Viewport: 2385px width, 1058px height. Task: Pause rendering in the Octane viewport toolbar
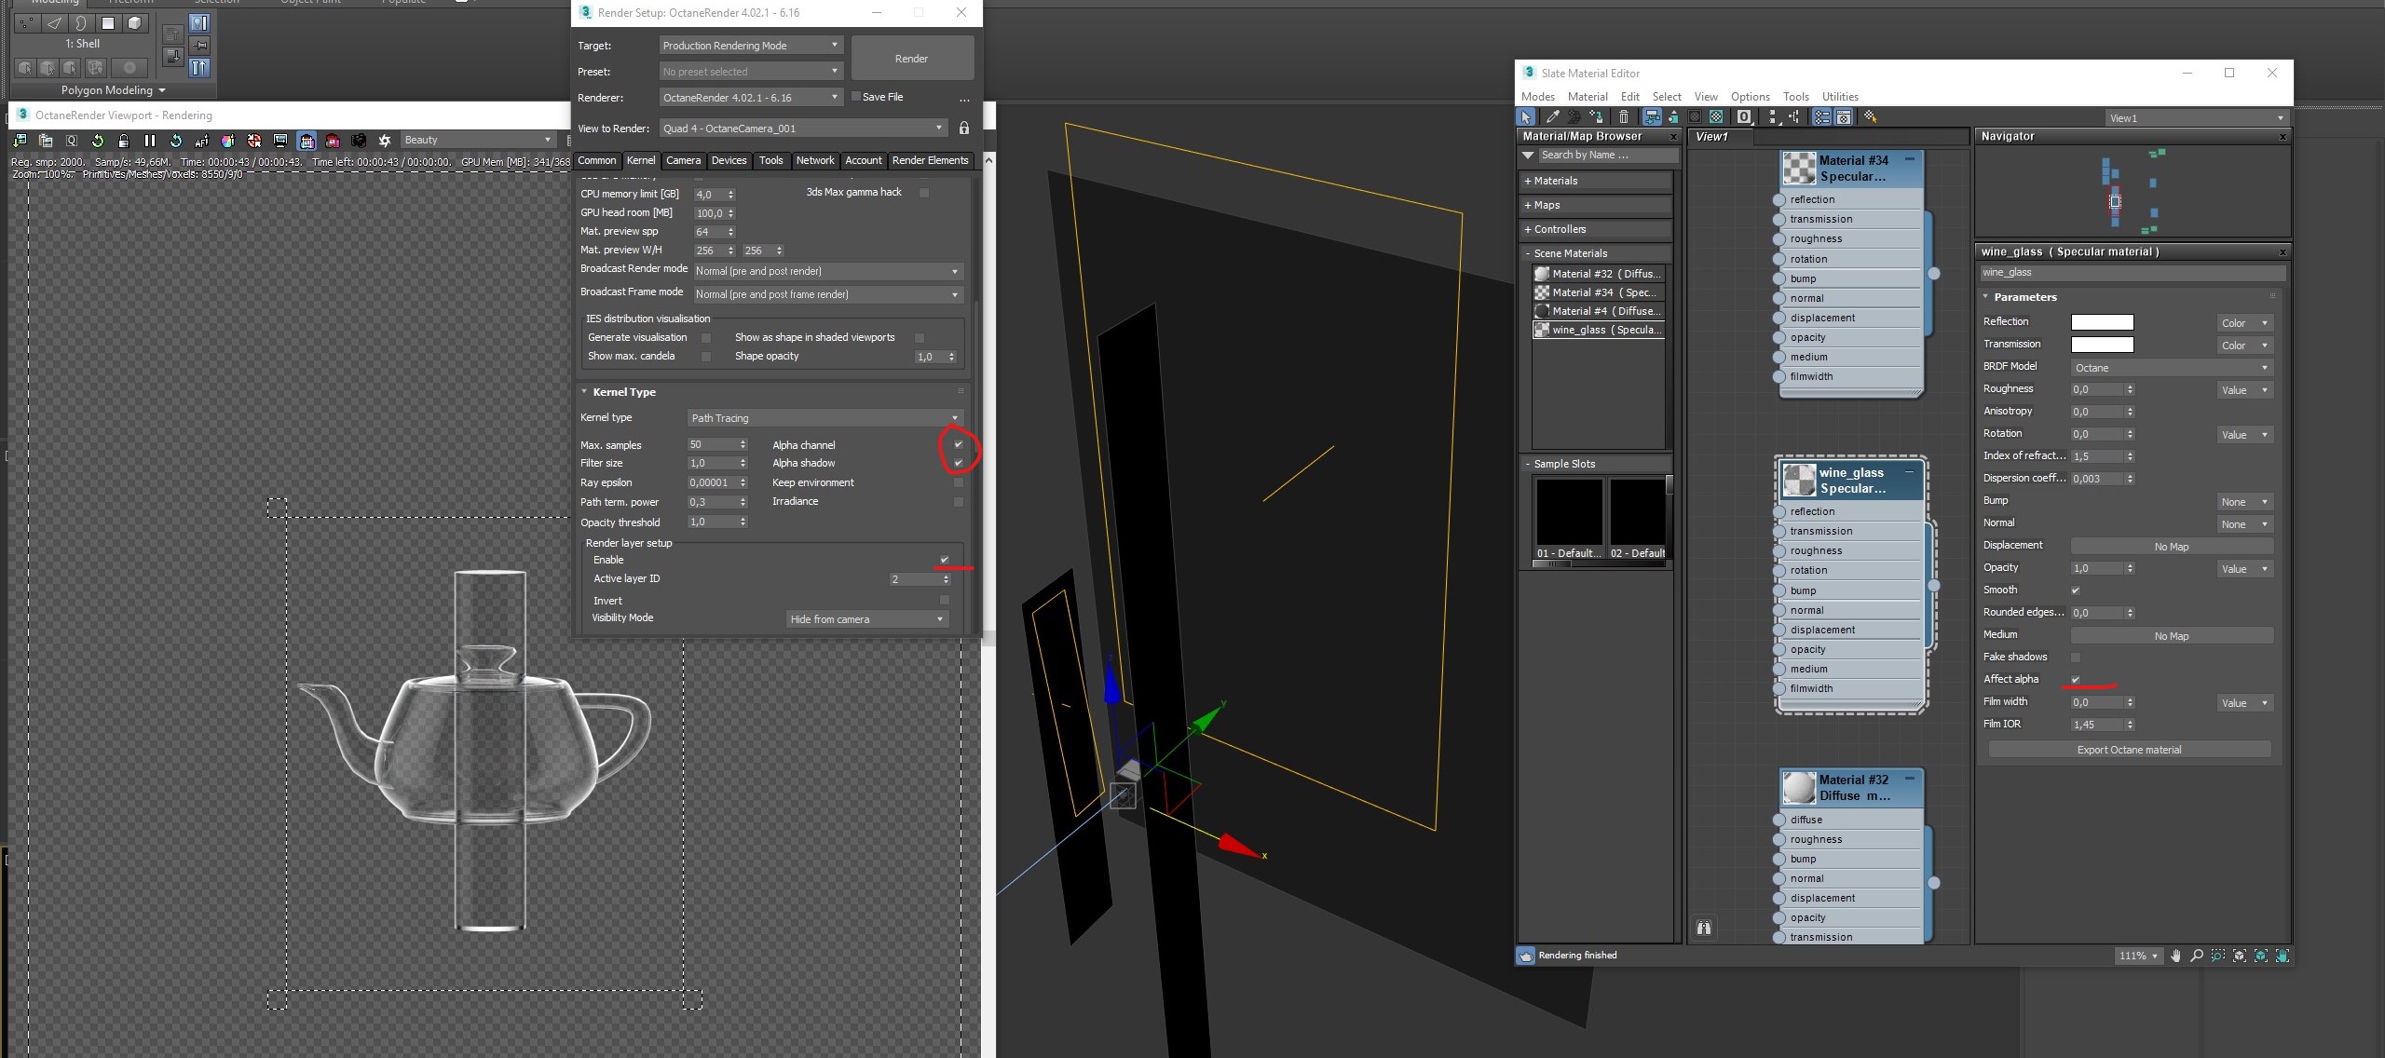(149, 141)
